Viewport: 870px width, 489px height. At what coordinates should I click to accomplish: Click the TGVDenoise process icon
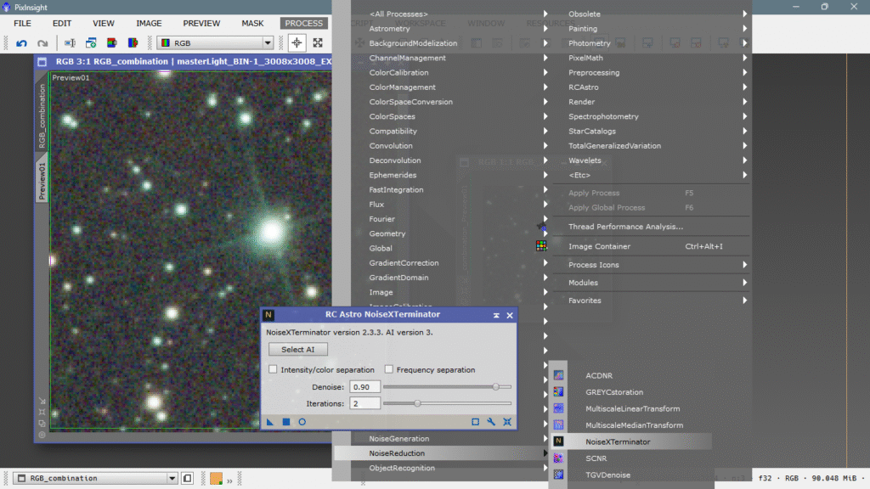click(559, 475)
